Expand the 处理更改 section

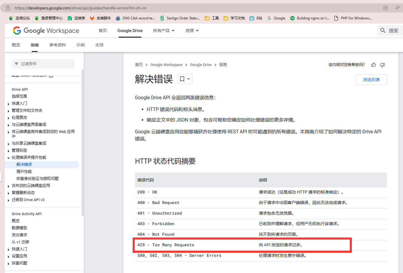point(9,118)
